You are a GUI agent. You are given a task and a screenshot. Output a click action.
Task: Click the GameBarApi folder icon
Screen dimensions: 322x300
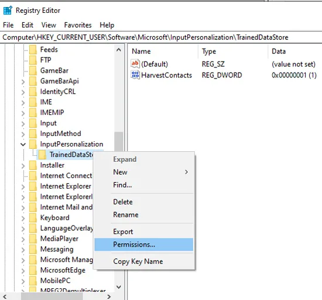coord(33,81)
